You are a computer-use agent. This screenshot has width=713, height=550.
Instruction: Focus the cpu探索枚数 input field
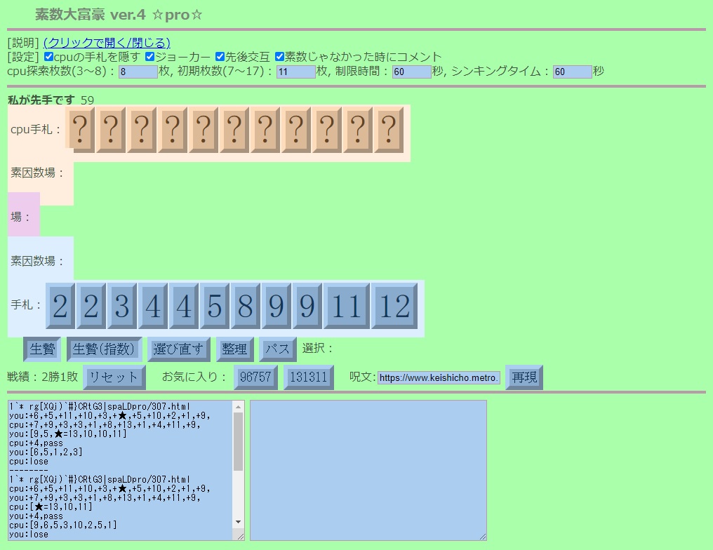pyautogui.click(x=138, y=72)
